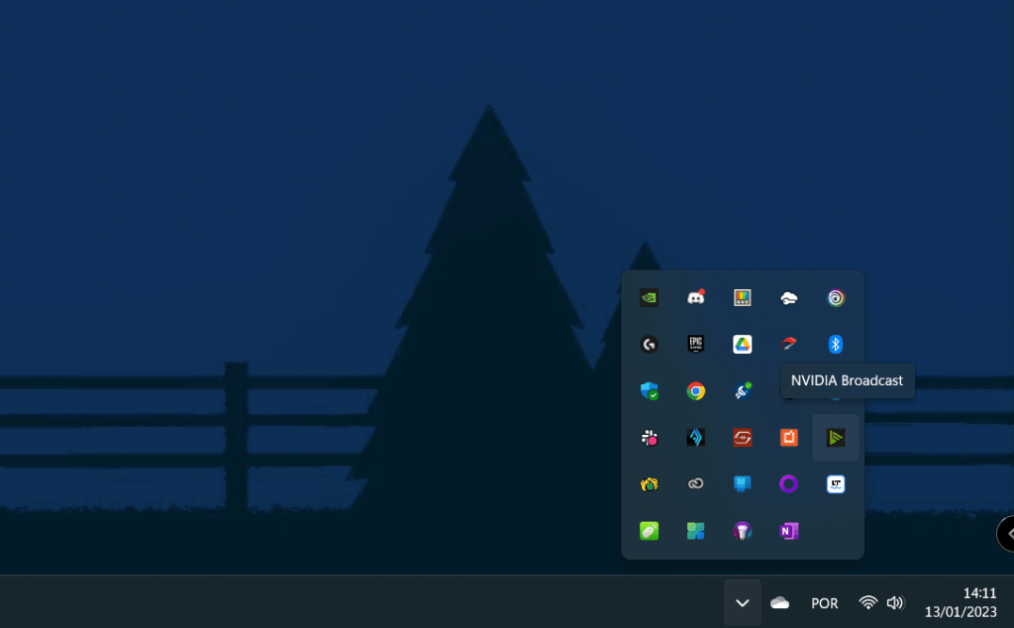The height and width of the screenshot is (628, 1014).
Task: Open the Bluetooth devices icon
Action: pyautogui.click(x=835, y=344)
